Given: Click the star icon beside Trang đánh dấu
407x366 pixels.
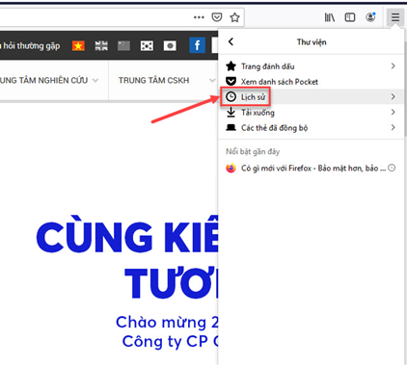Looking at the screenshot, I should click(x=231, y=66).
